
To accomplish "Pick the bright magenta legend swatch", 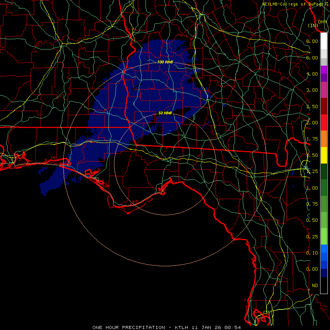I will click(x=324, y=70).
